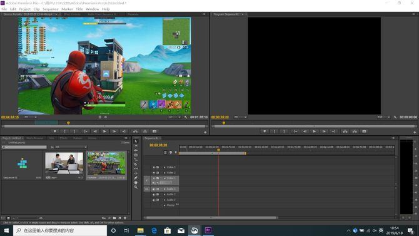
Task: Step back one frame in Source monitor
Action: click(95, 131)
